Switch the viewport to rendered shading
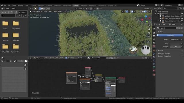The width and height of the screenshot is (184, 103). [147, 11]
